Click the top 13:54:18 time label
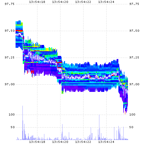Viewport: 144px width, 144px height. 37,2
